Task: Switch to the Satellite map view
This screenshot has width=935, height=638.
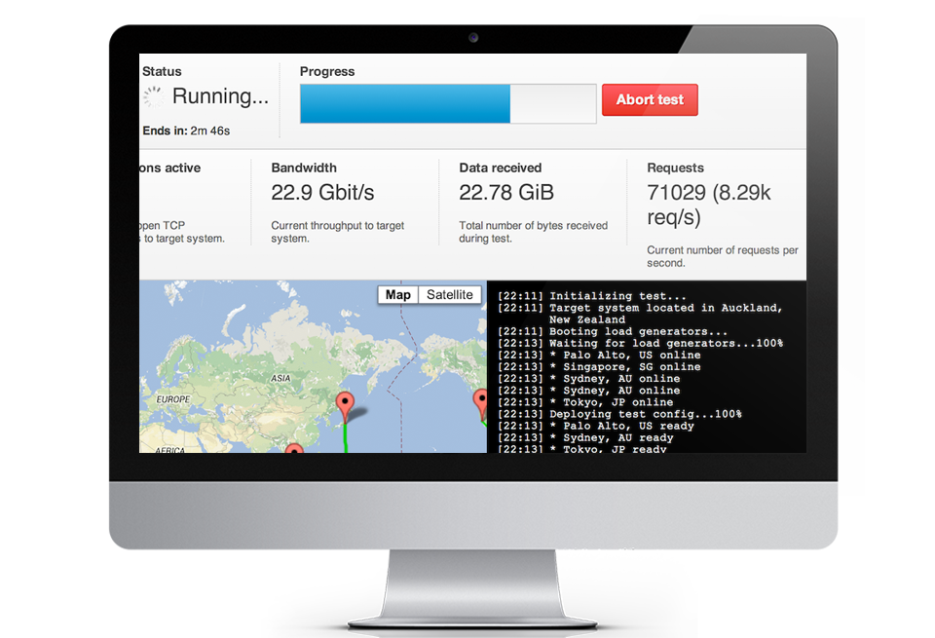Action: [x=449, y=295]
